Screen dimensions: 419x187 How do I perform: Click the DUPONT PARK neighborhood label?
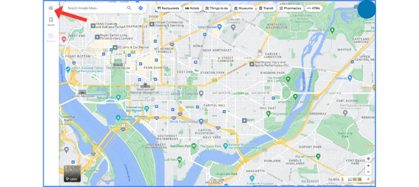coord(310,147)
